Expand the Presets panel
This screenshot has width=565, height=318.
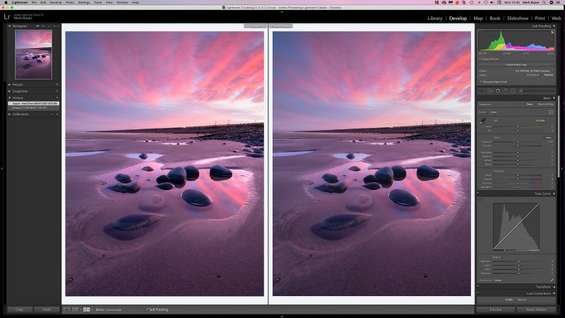tap(10, 84)
